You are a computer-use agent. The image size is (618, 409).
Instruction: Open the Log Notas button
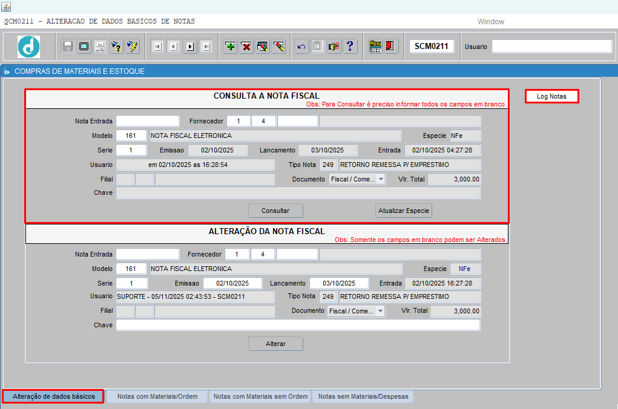(551, 96)
